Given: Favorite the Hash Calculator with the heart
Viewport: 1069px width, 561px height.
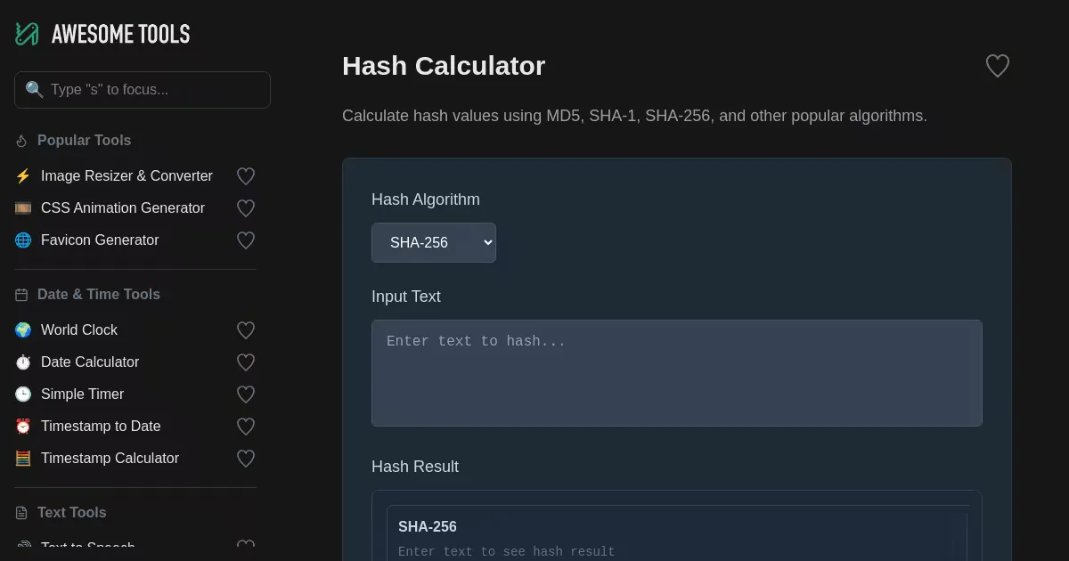Looking at the screenshot, I should pos(998,66).
